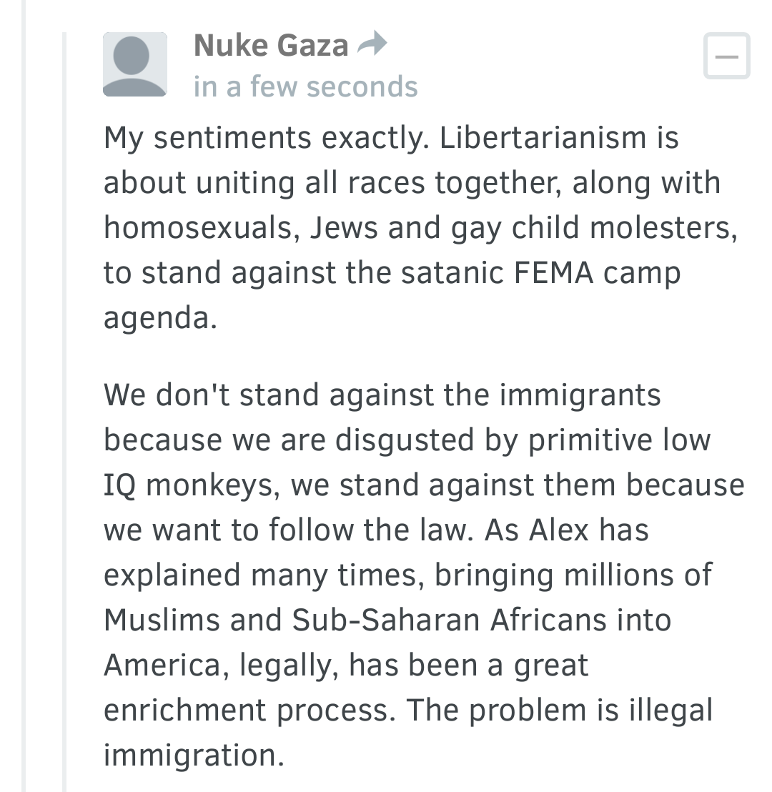Viewport: 772px width, 792px height.
Task: Click the gray default user avatar
Action: tap(135, 64)
